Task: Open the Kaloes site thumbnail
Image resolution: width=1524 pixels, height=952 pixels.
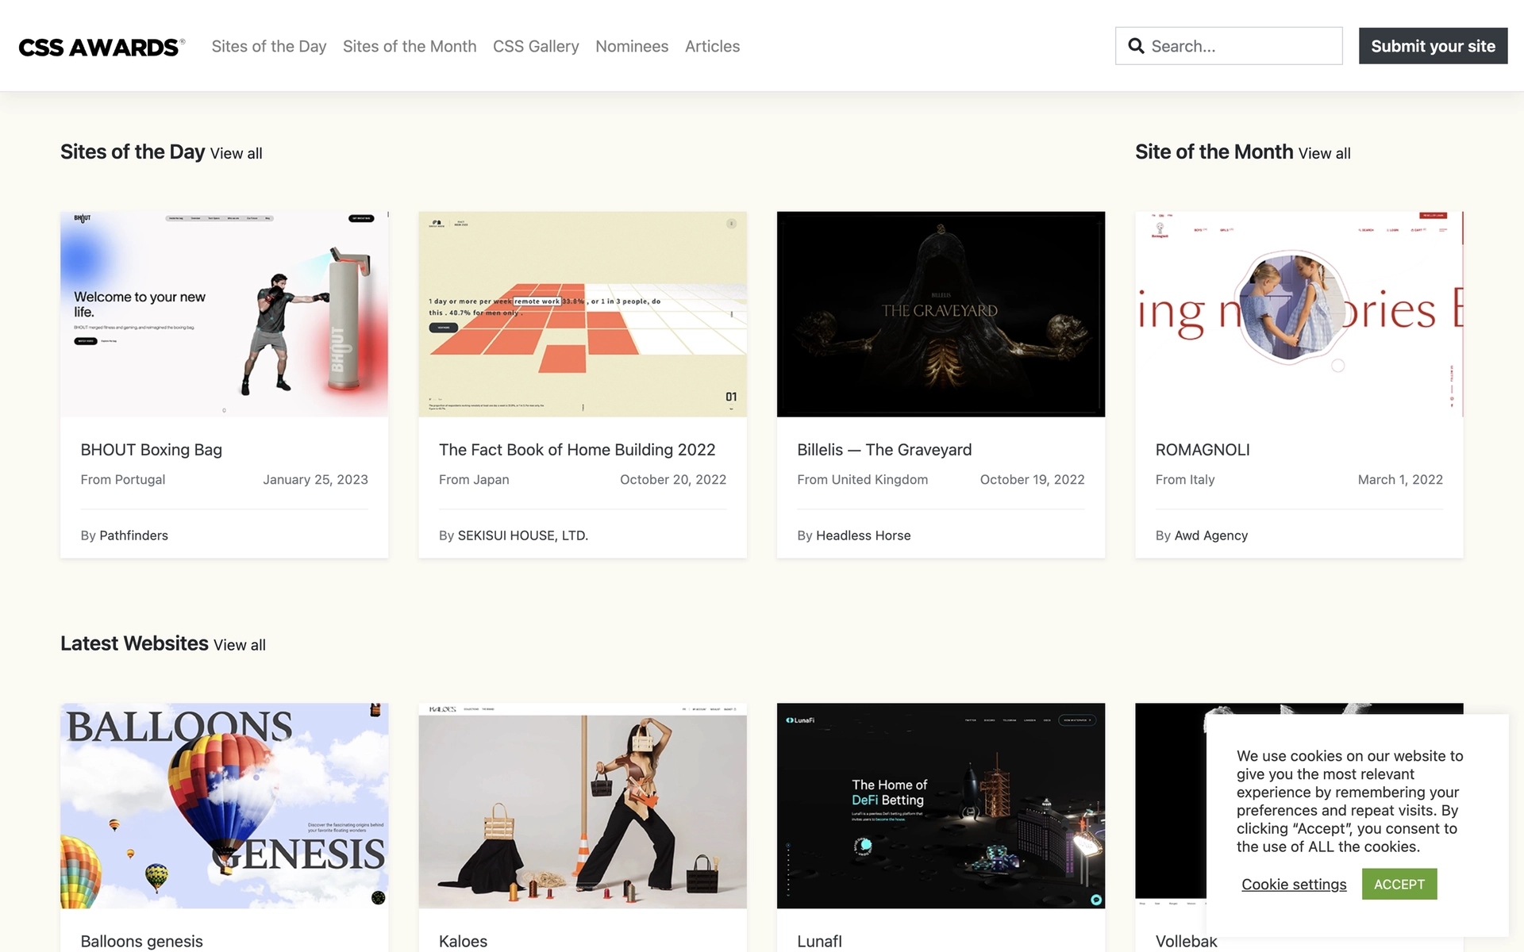Action: tap(583, 806)
